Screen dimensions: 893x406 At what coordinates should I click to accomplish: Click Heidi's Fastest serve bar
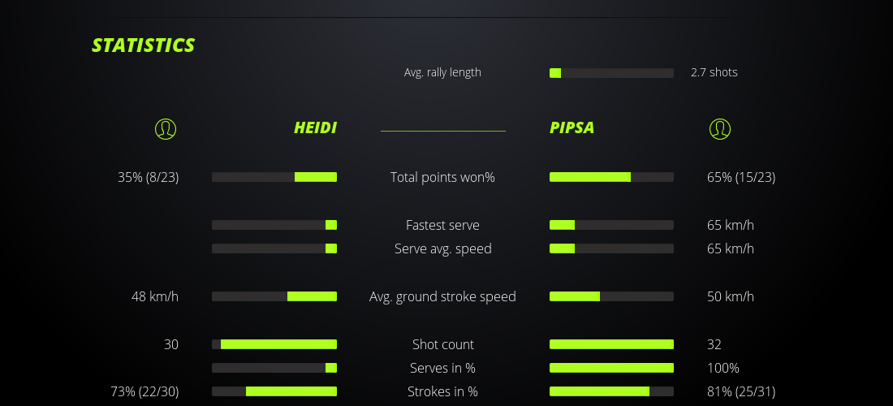click(x=274, y=225)
